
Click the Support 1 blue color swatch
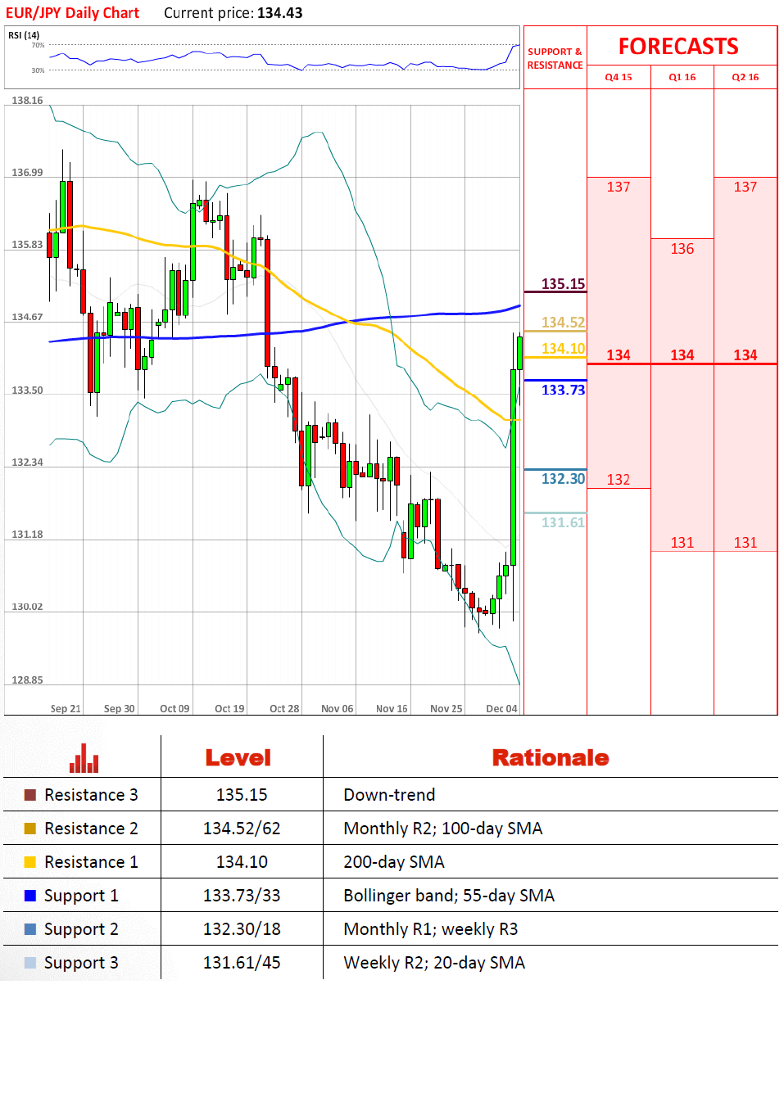(x=30, y=896)
